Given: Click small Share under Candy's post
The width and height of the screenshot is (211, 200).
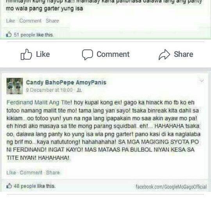Looking at the screenshot, I should (53, 173).
